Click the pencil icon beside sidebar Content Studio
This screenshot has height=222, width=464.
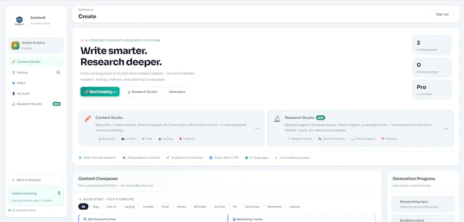tap(13, 62)
